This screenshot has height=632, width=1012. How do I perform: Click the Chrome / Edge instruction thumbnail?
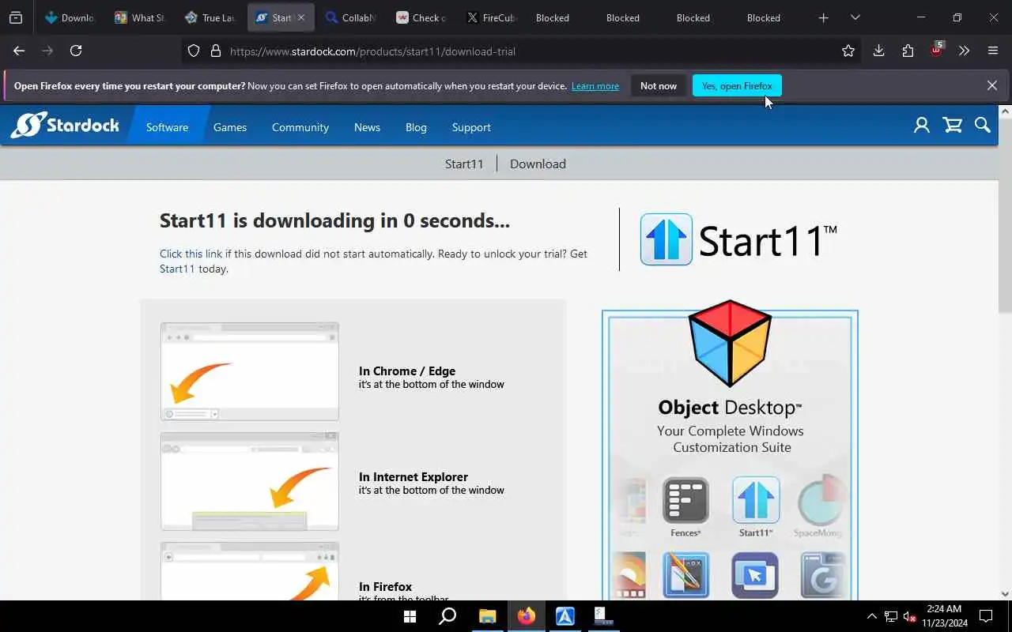click(x=250, y=371)
